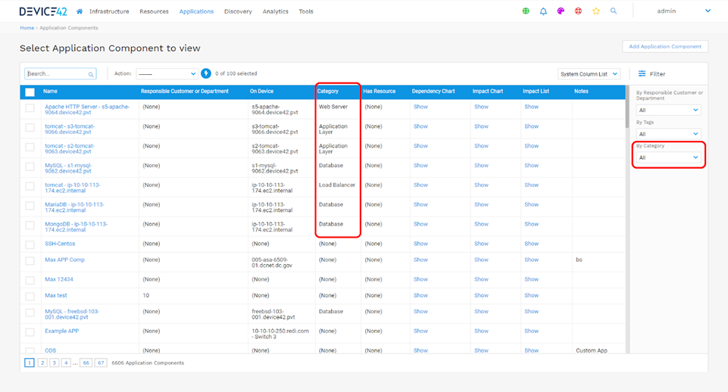Toggle the select-all checkbox in table header
Viewport: 728px width, 392px height.
[30, 92]
